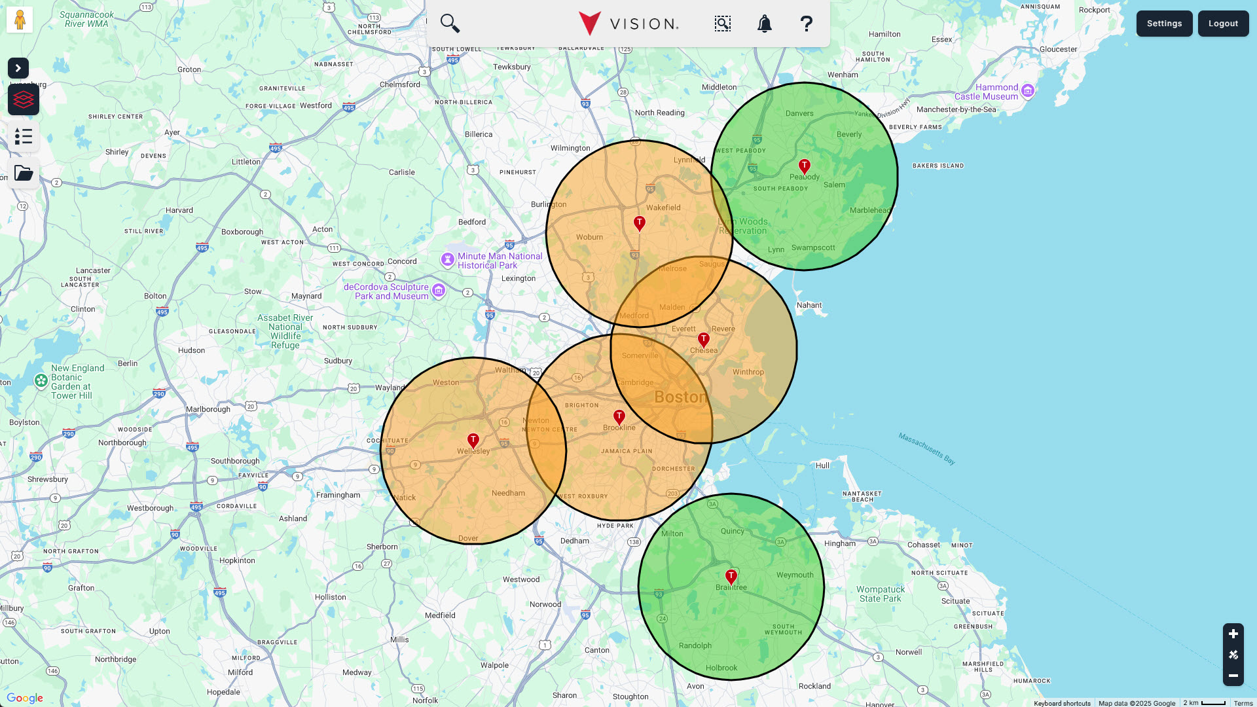This screenshot has height=707, width=1257.
Task: Open the map layers panel
Action: tap(24, 100)
